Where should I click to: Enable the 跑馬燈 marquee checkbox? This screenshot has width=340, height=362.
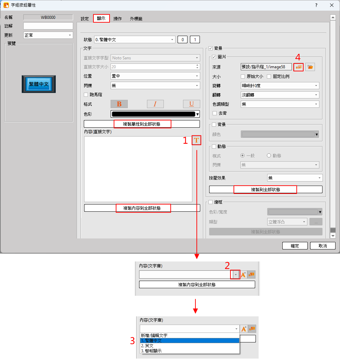pos(86,95)
